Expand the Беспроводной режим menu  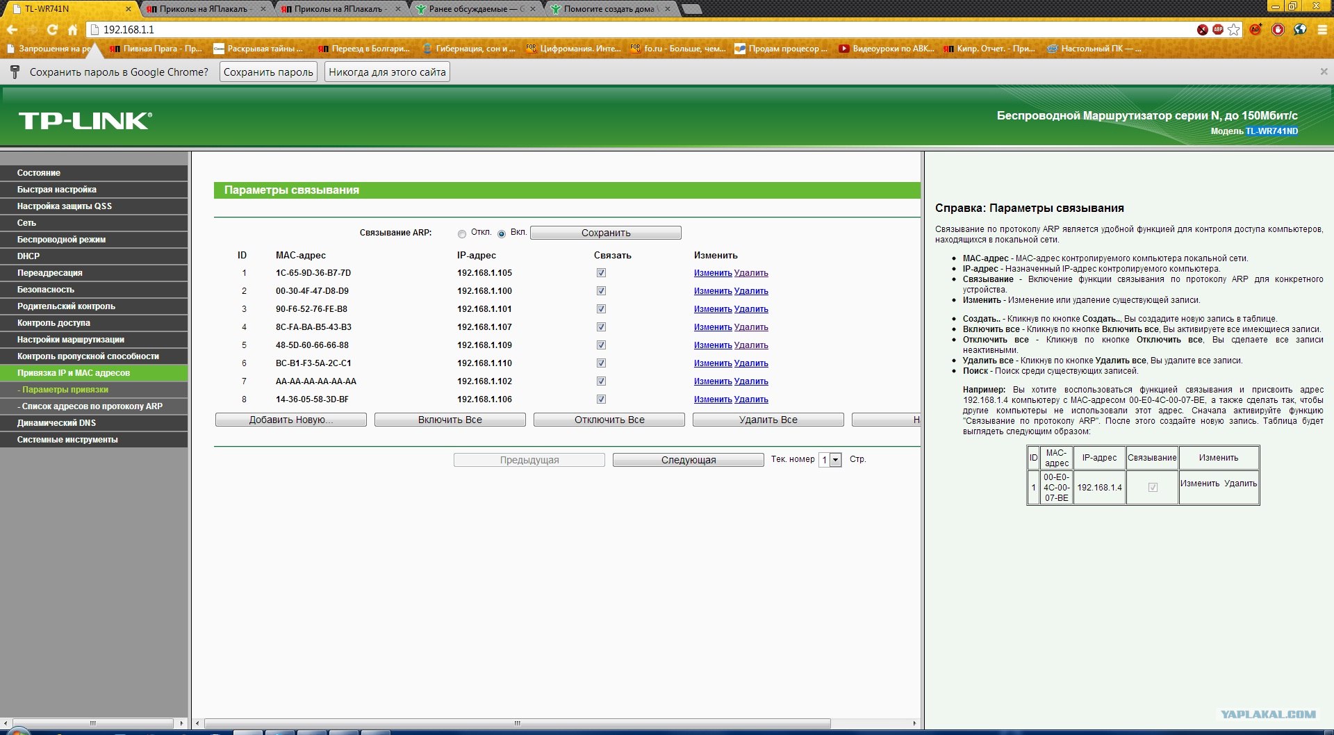point(94,240)
